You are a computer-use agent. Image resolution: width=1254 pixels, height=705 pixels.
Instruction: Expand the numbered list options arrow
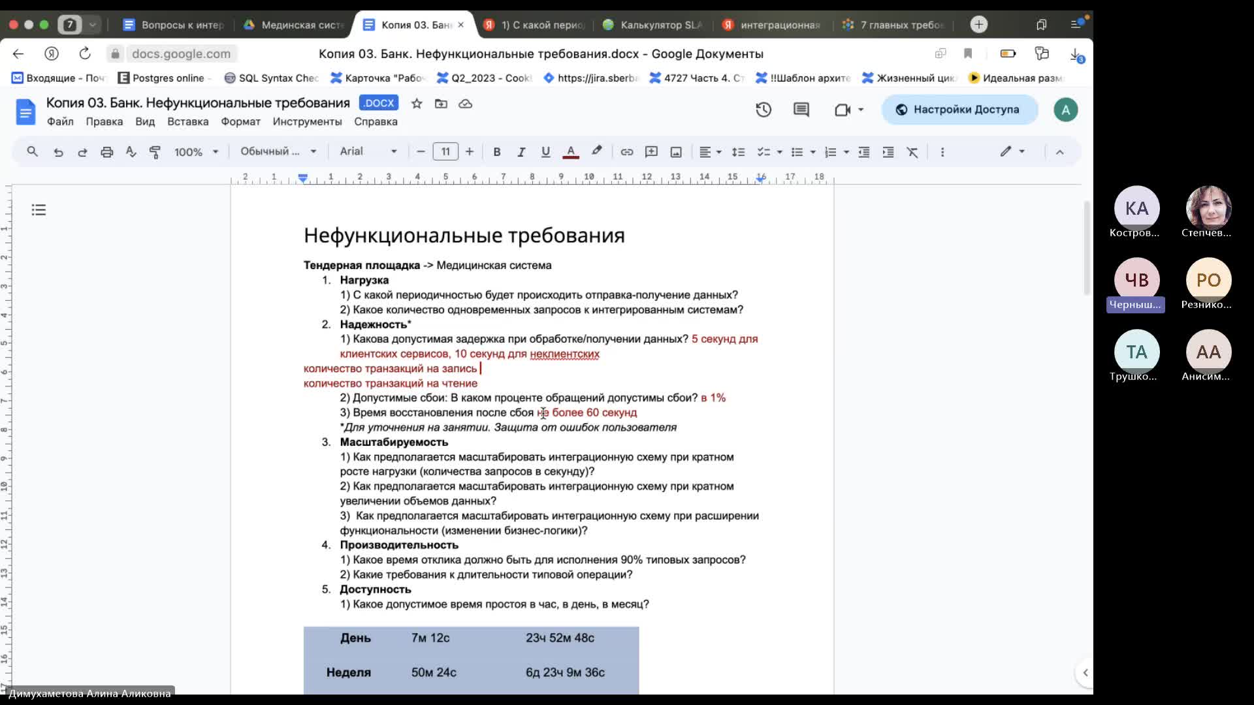(846, 152)
